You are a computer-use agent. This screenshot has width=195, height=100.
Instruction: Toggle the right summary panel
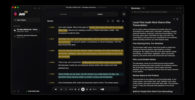click(x=126, y=8)
